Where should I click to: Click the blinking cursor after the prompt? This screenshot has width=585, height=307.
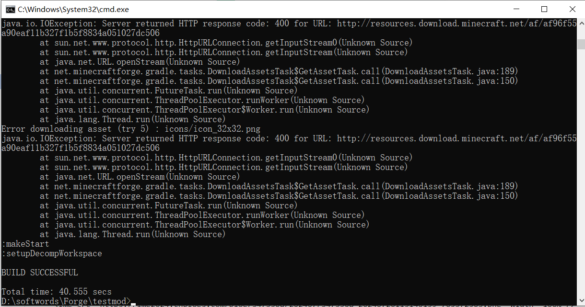[133, 304]
